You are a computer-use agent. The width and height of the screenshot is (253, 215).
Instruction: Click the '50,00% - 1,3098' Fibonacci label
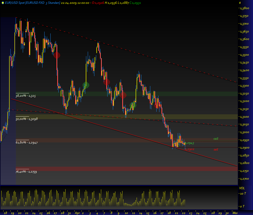26,119
